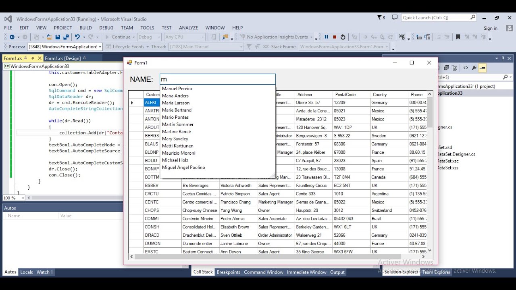The height and width of the screenshot is (290, 516).
Task: Click View Code icon in Solution Explorer
Action: point(466,68)
